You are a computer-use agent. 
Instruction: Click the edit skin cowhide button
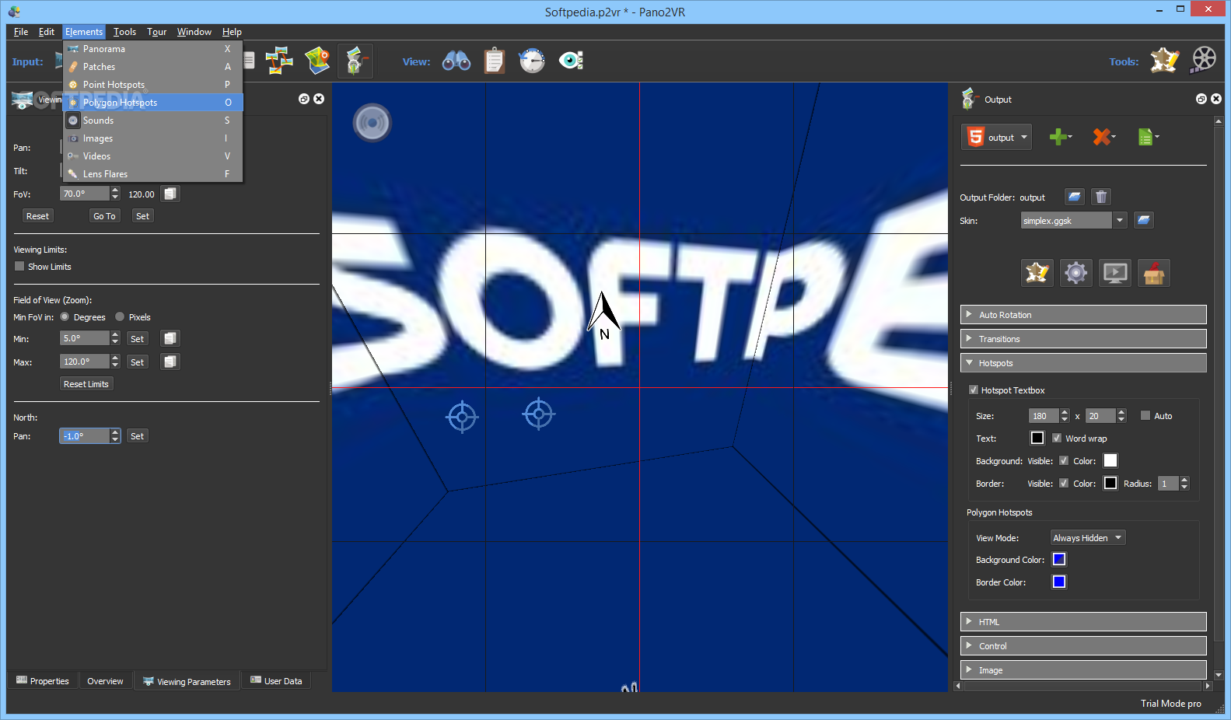(1037, 273)
